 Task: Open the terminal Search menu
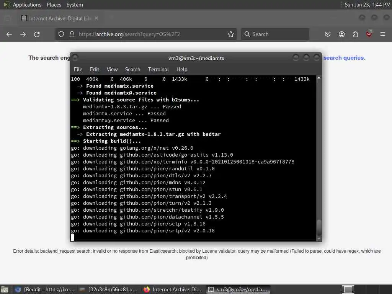[x=133, y=70]
